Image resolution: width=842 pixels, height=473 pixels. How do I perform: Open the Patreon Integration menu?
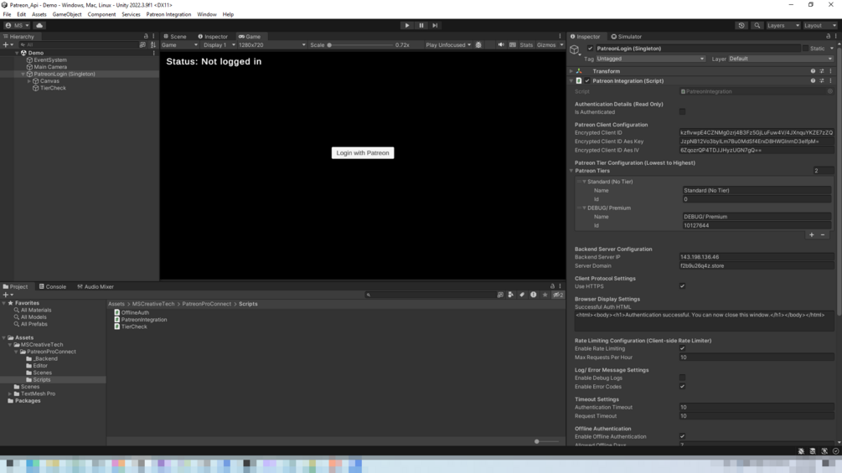(x=168, y=14)
